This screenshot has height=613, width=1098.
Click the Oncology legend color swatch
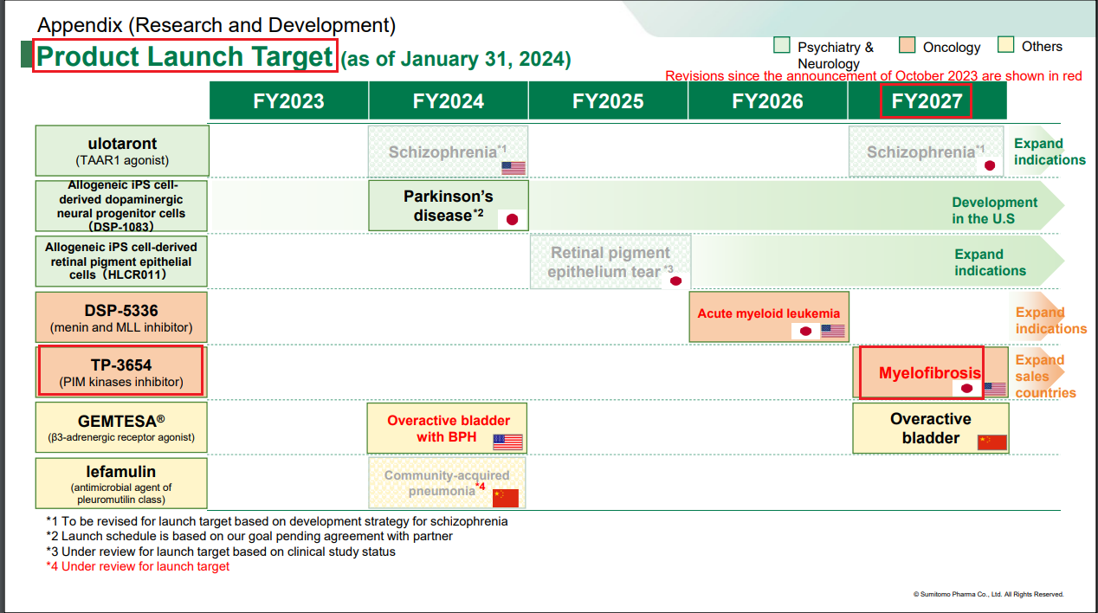pyautogui.click(x=907, y=45)
